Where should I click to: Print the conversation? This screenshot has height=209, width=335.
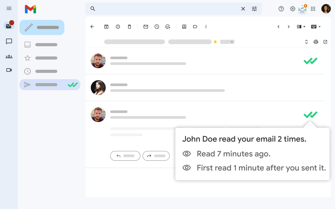[316, 42]
